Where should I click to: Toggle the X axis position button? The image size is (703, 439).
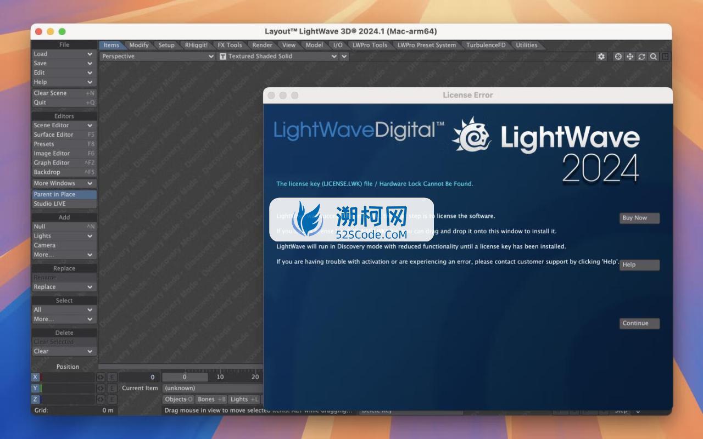coord(36,377)
